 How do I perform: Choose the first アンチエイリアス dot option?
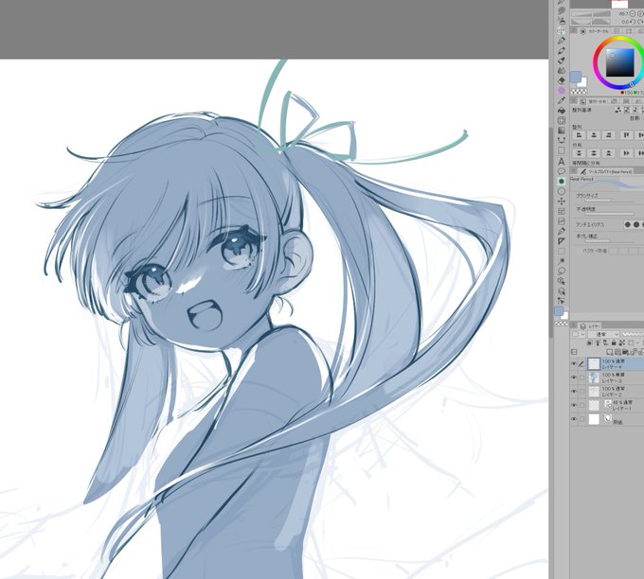point(627,224)
